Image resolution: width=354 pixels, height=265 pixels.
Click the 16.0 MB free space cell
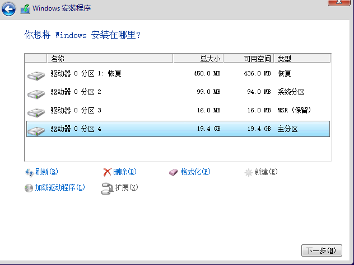[x=259, y=111]
